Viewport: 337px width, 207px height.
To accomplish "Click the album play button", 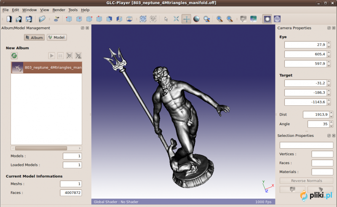I will pyautogui.click(x=51, y=56).
